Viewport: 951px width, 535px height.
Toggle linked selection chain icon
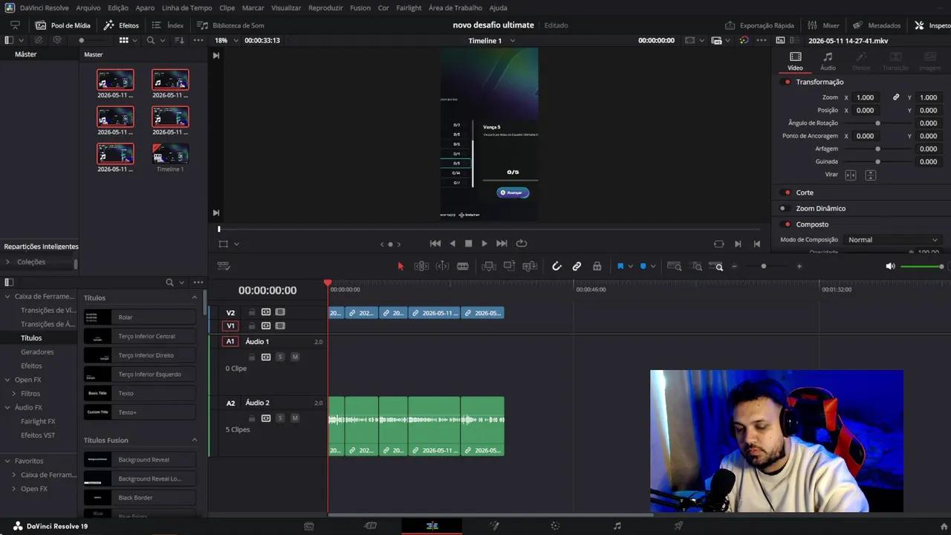pyautogui.click(x=577, y=266)
